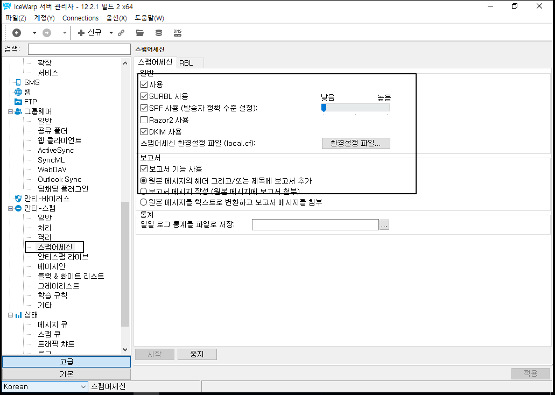Switch to the 스팸어세신 tab

click(x=155, y=62)
